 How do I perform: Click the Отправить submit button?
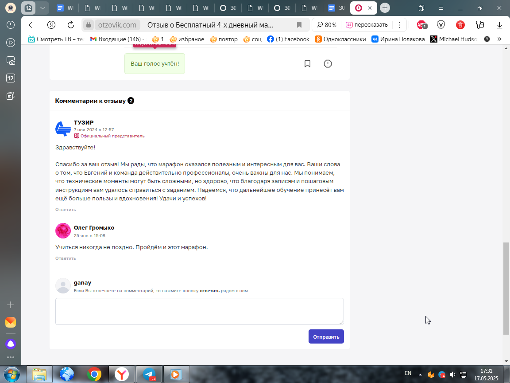tap(326, 337)
